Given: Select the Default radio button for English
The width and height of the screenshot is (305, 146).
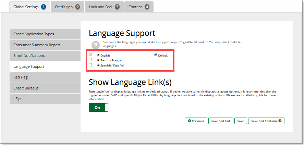Looking at the screenshot, I should tap(156, 55).
